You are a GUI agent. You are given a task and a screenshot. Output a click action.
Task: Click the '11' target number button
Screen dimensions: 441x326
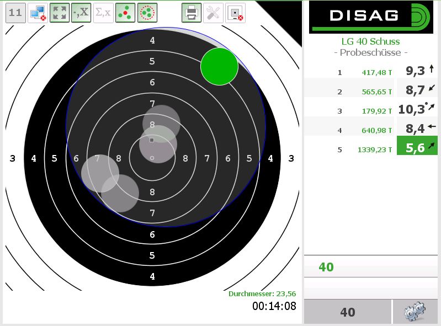(x=16, y=13)
